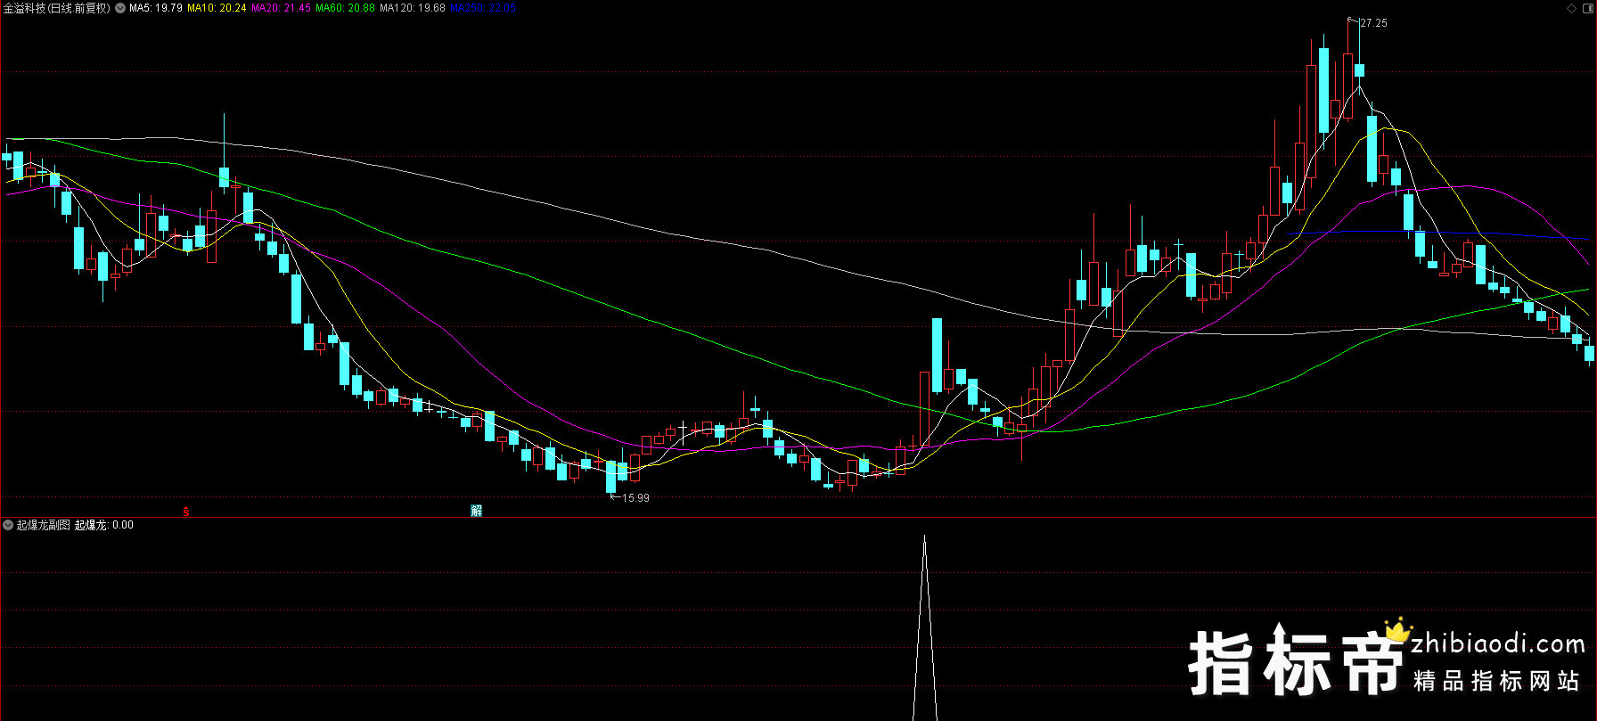Screen dimensions: 1597x721
Task: Click the 金溢科技(日线.前复权) stock title
Action: (x=57, y=8)
